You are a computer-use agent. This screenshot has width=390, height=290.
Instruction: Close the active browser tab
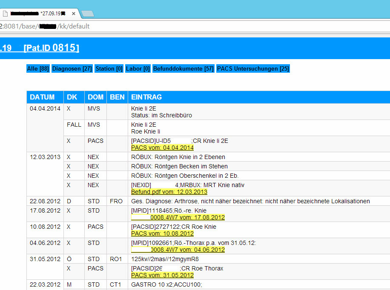coord(74,14)
